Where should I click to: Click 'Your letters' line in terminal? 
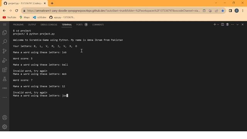pyautogui.click(x=45, y=46)
